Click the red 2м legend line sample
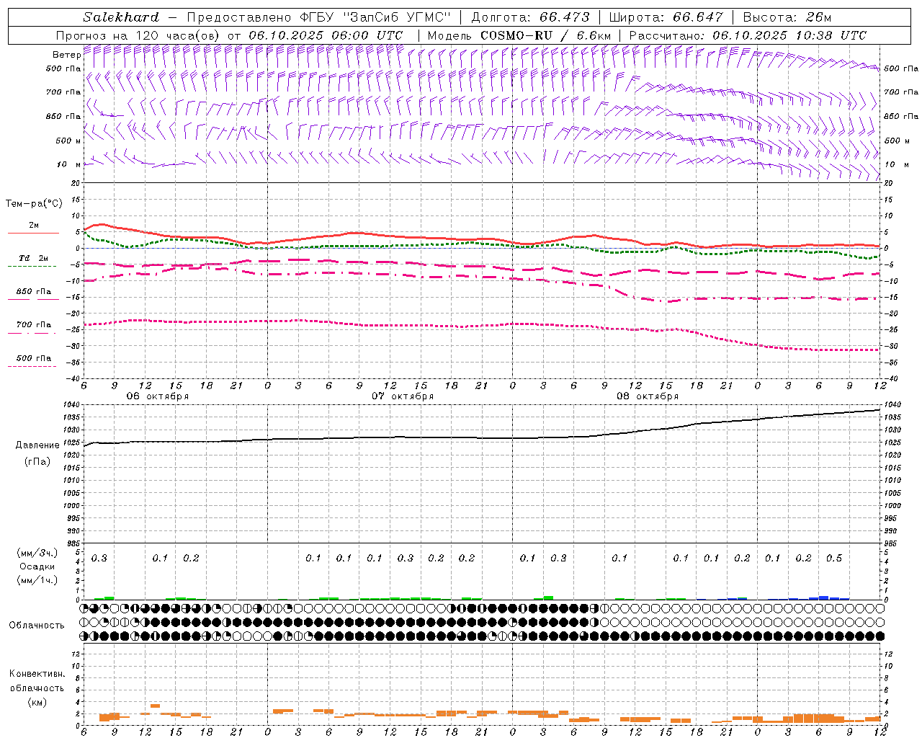The image size is (922, 738). 33,233
